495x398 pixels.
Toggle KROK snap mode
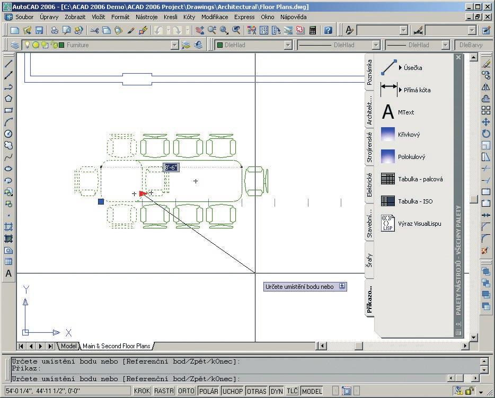[142, 391]
